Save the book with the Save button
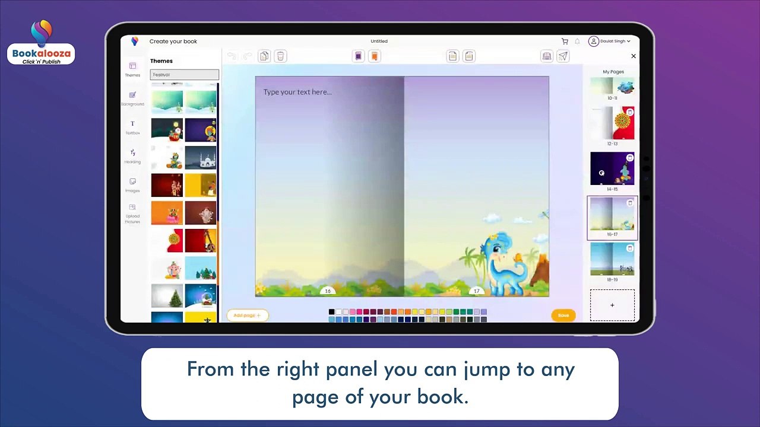The width and height of the screenshot is (760, 427). pos(563,316)
